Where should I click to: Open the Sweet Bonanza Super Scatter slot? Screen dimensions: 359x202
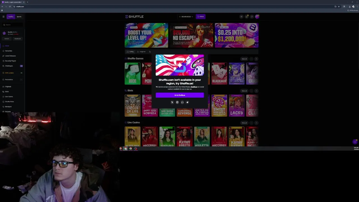(x=219, y=105)
